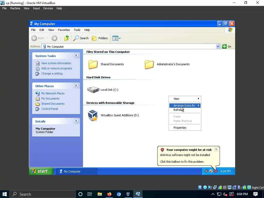Viewport: 264px width, 198px height.
Task: Select the Local Disk (C:) drive icon
Action: click(93, 90)
